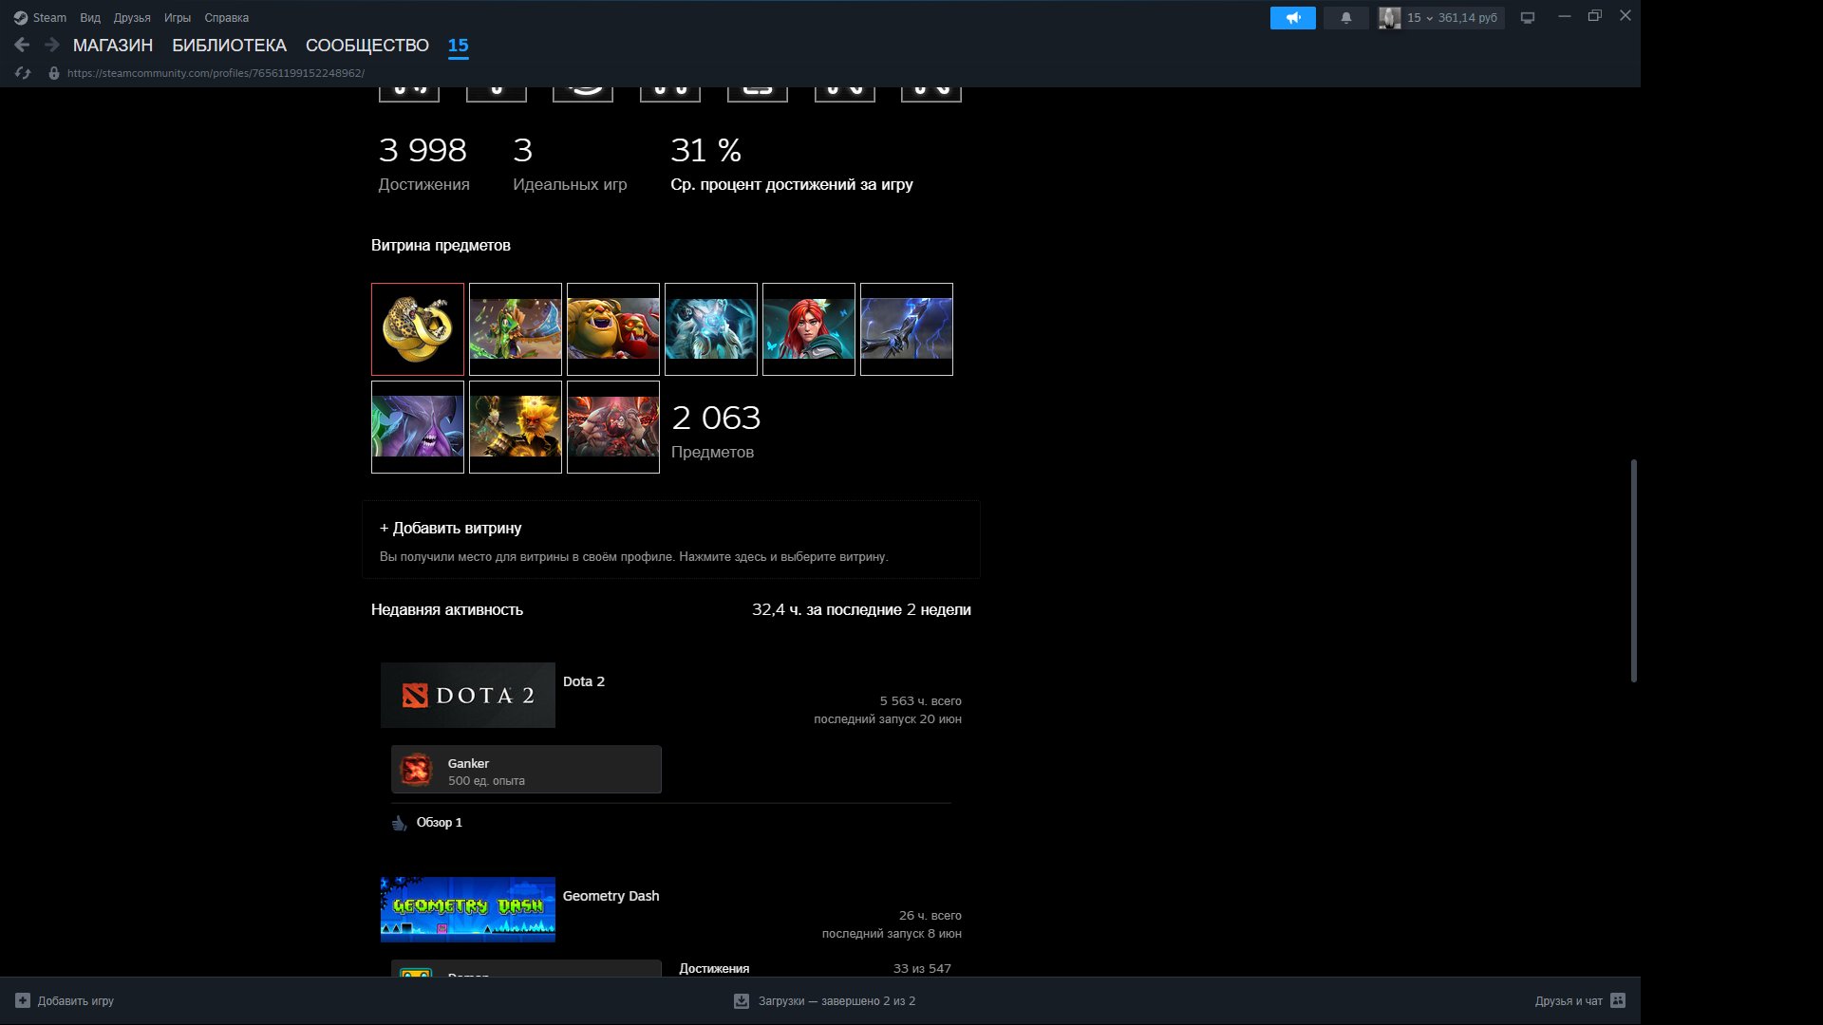Image resolution: width=1823 pixels, height=1025 pixels.
Task: Click Добавить игру in bottom bar
Action: (76, 1000)
